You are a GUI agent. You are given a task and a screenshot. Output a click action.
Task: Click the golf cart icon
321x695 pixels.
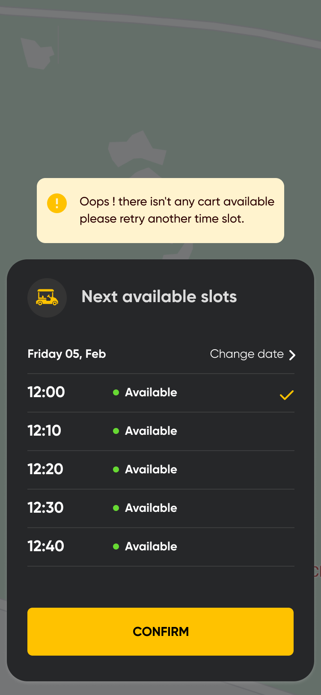coord(47,297)
